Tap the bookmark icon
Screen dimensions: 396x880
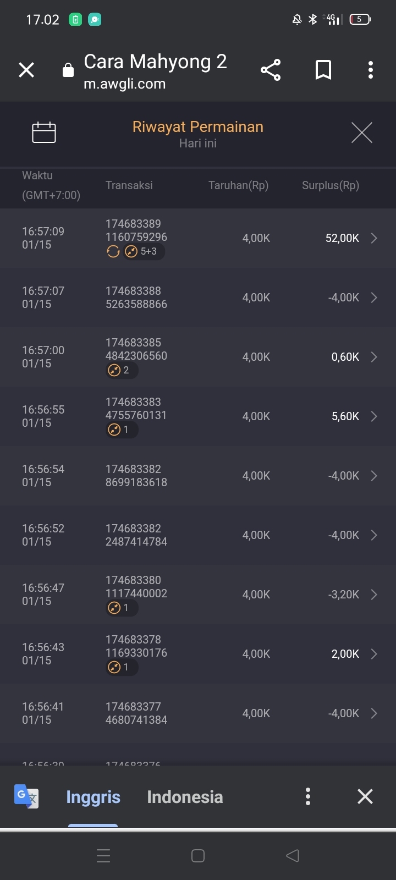tap(323, 70)
